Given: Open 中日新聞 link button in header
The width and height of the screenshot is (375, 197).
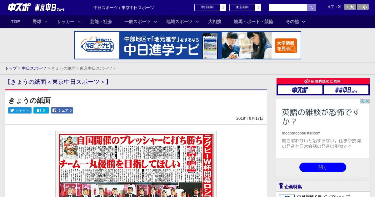Looking at the screenshot, I should point(210,8).
